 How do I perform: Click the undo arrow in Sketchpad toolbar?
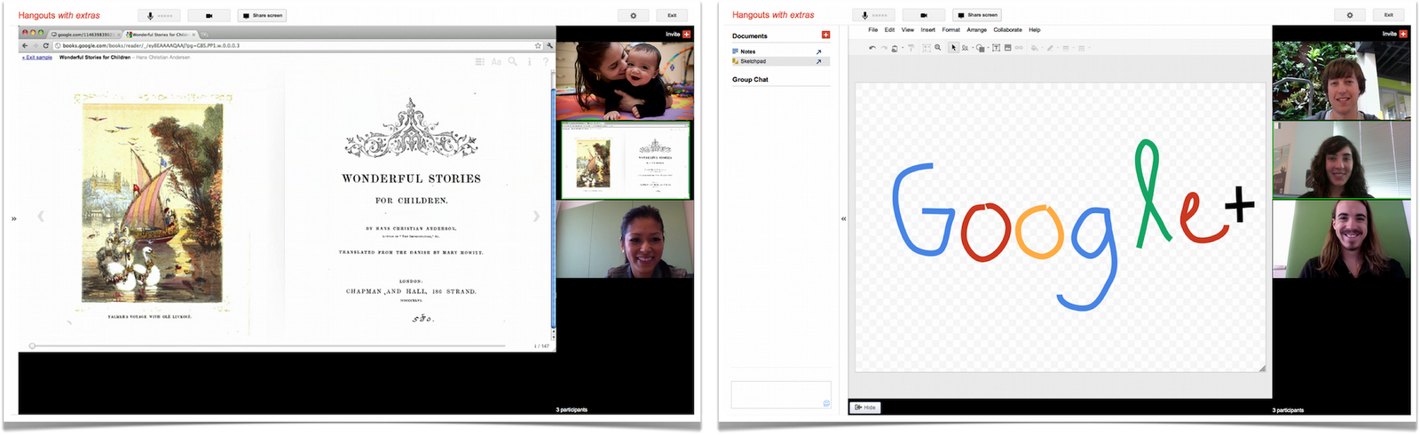coord(872,48)
